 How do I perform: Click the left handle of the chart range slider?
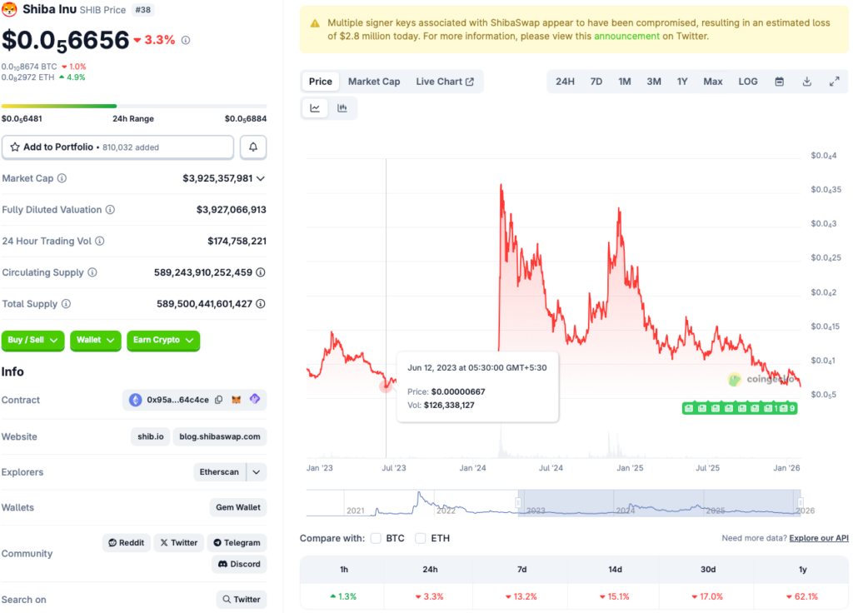point(518,503)
